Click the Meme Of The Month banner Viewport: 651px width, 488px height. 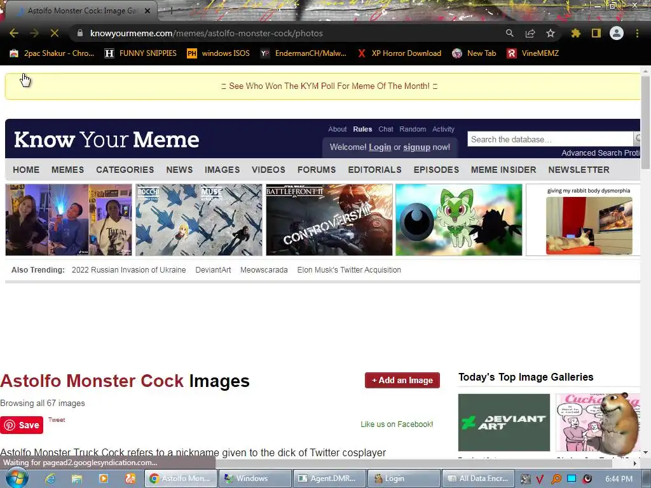(x=329, y=86)
